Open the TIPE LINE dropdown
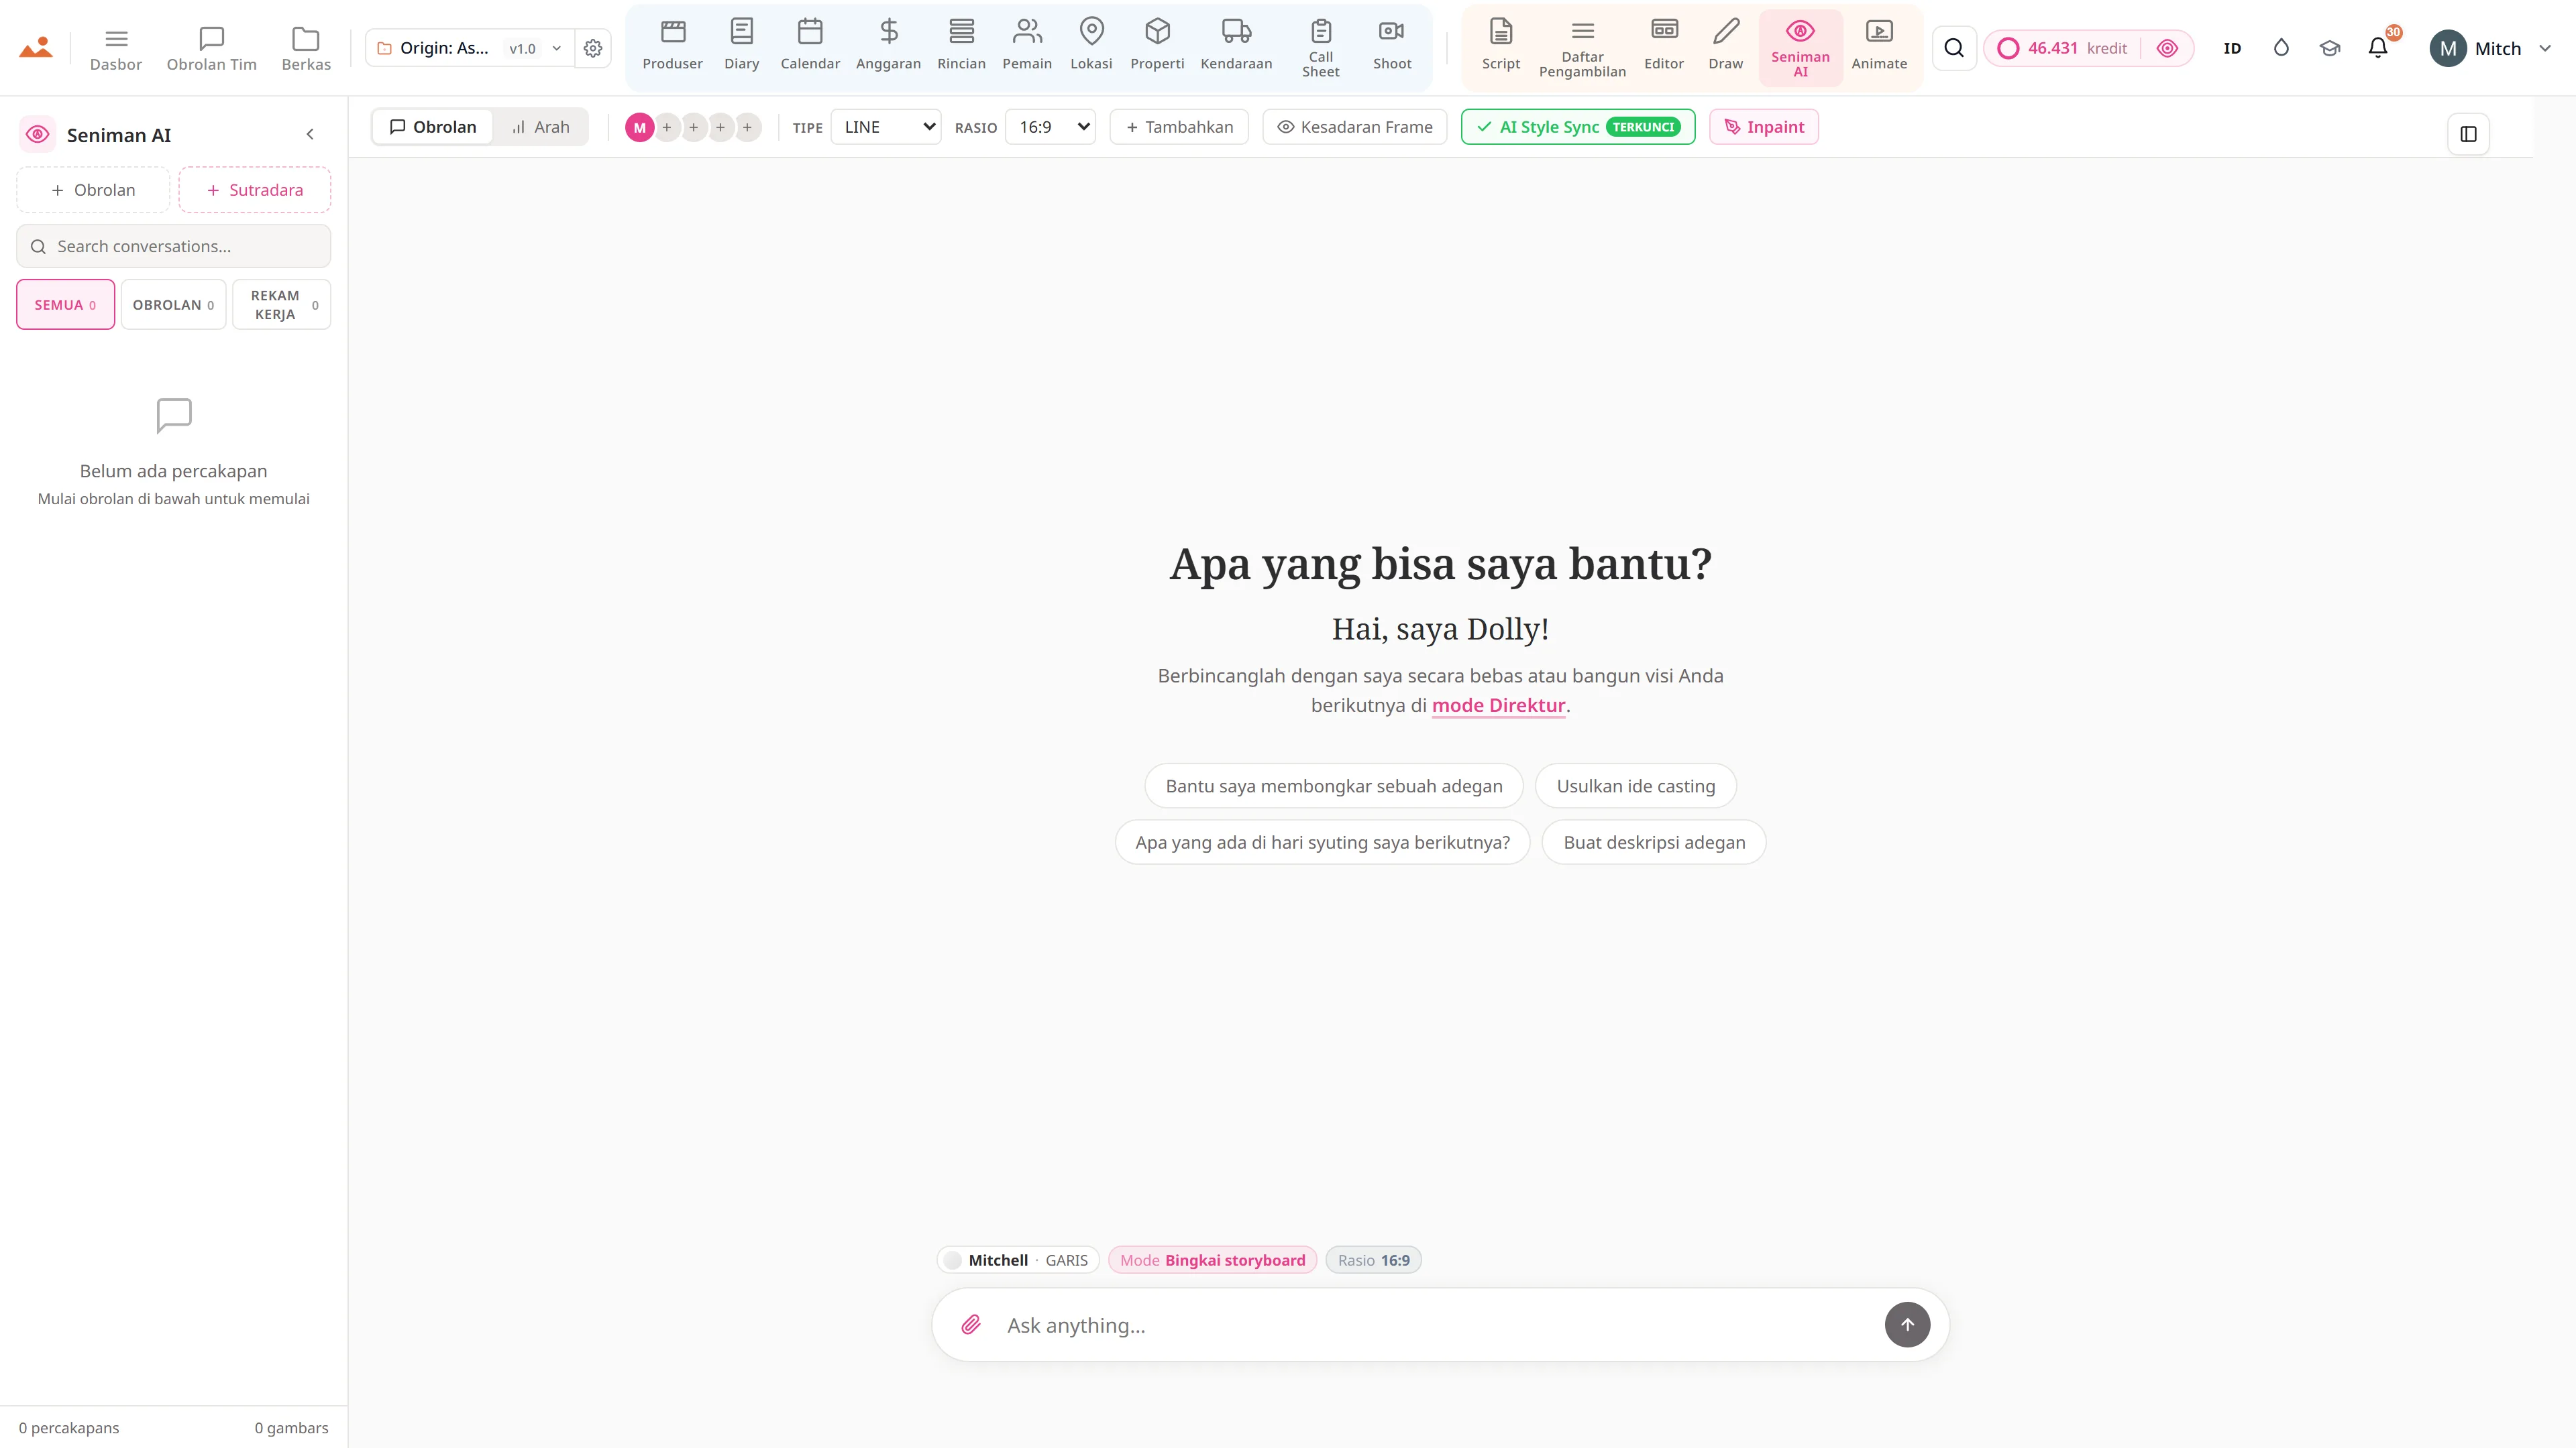 (885, 127)
